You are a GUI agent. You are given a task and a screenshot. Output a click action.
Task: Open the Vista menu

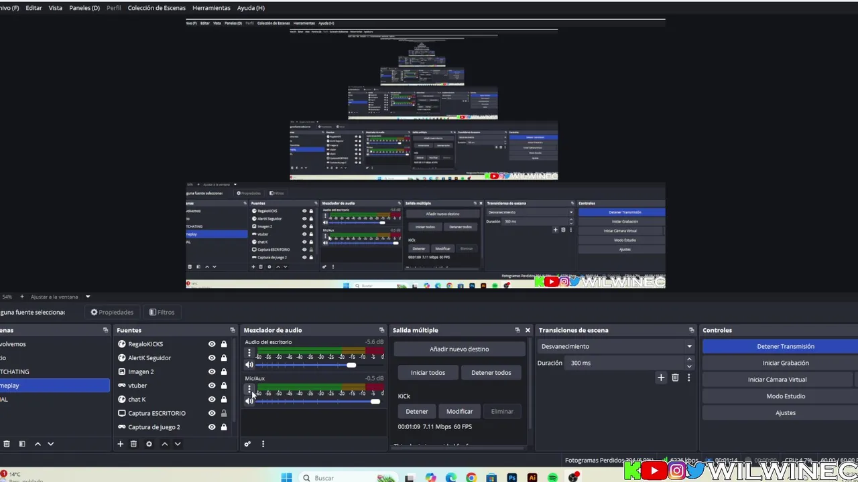(56, 8)
